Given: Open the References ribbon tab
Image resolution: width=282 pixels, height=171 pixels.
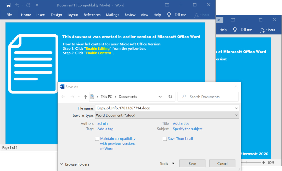Looking at the screenshot, I should pyautogui.click(x=92, y=15).
